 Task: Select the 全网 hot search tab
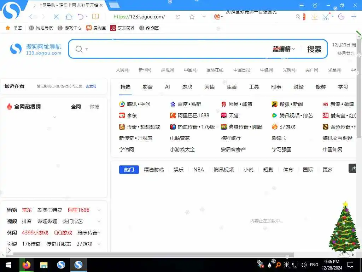(76, 107)
